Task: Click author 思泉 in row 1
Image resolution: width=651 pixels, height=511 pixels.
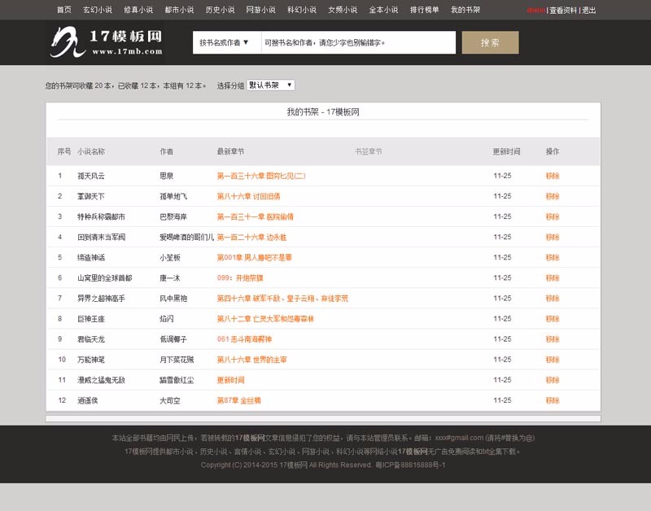Action: (167, 176)
